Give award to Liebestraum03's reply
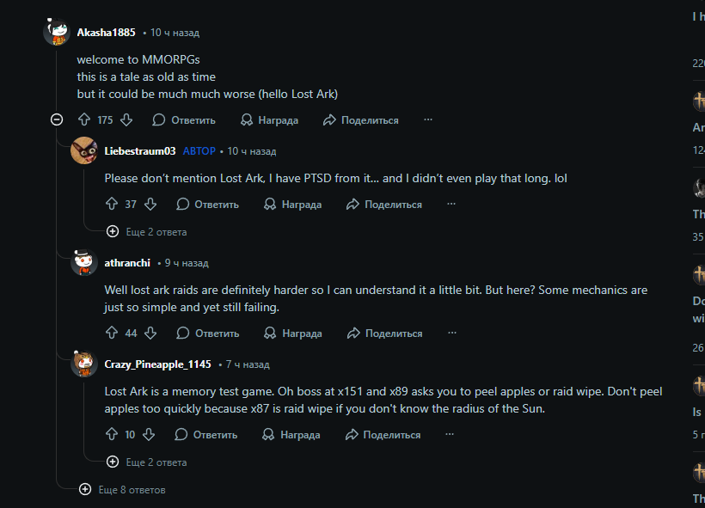The width and height of the screenshot is (705, 508). [x=292, y=205]
